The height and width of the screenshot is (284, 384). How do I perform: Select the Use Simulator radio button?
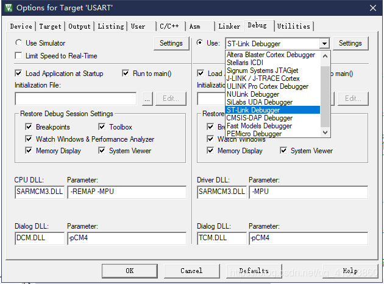[x=19, y=43]
